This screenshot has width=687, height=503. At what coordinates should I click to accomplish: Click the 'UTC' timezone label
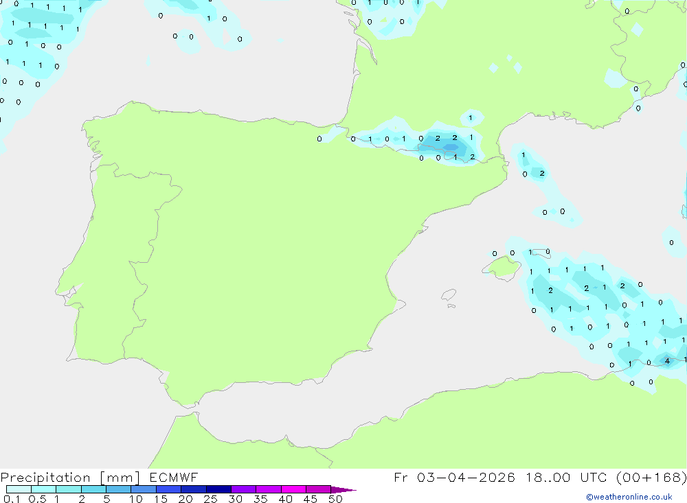(x=594, y=477)
